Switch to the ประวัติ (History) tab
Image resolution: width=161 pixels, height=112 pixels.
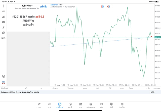pos(70,105)
